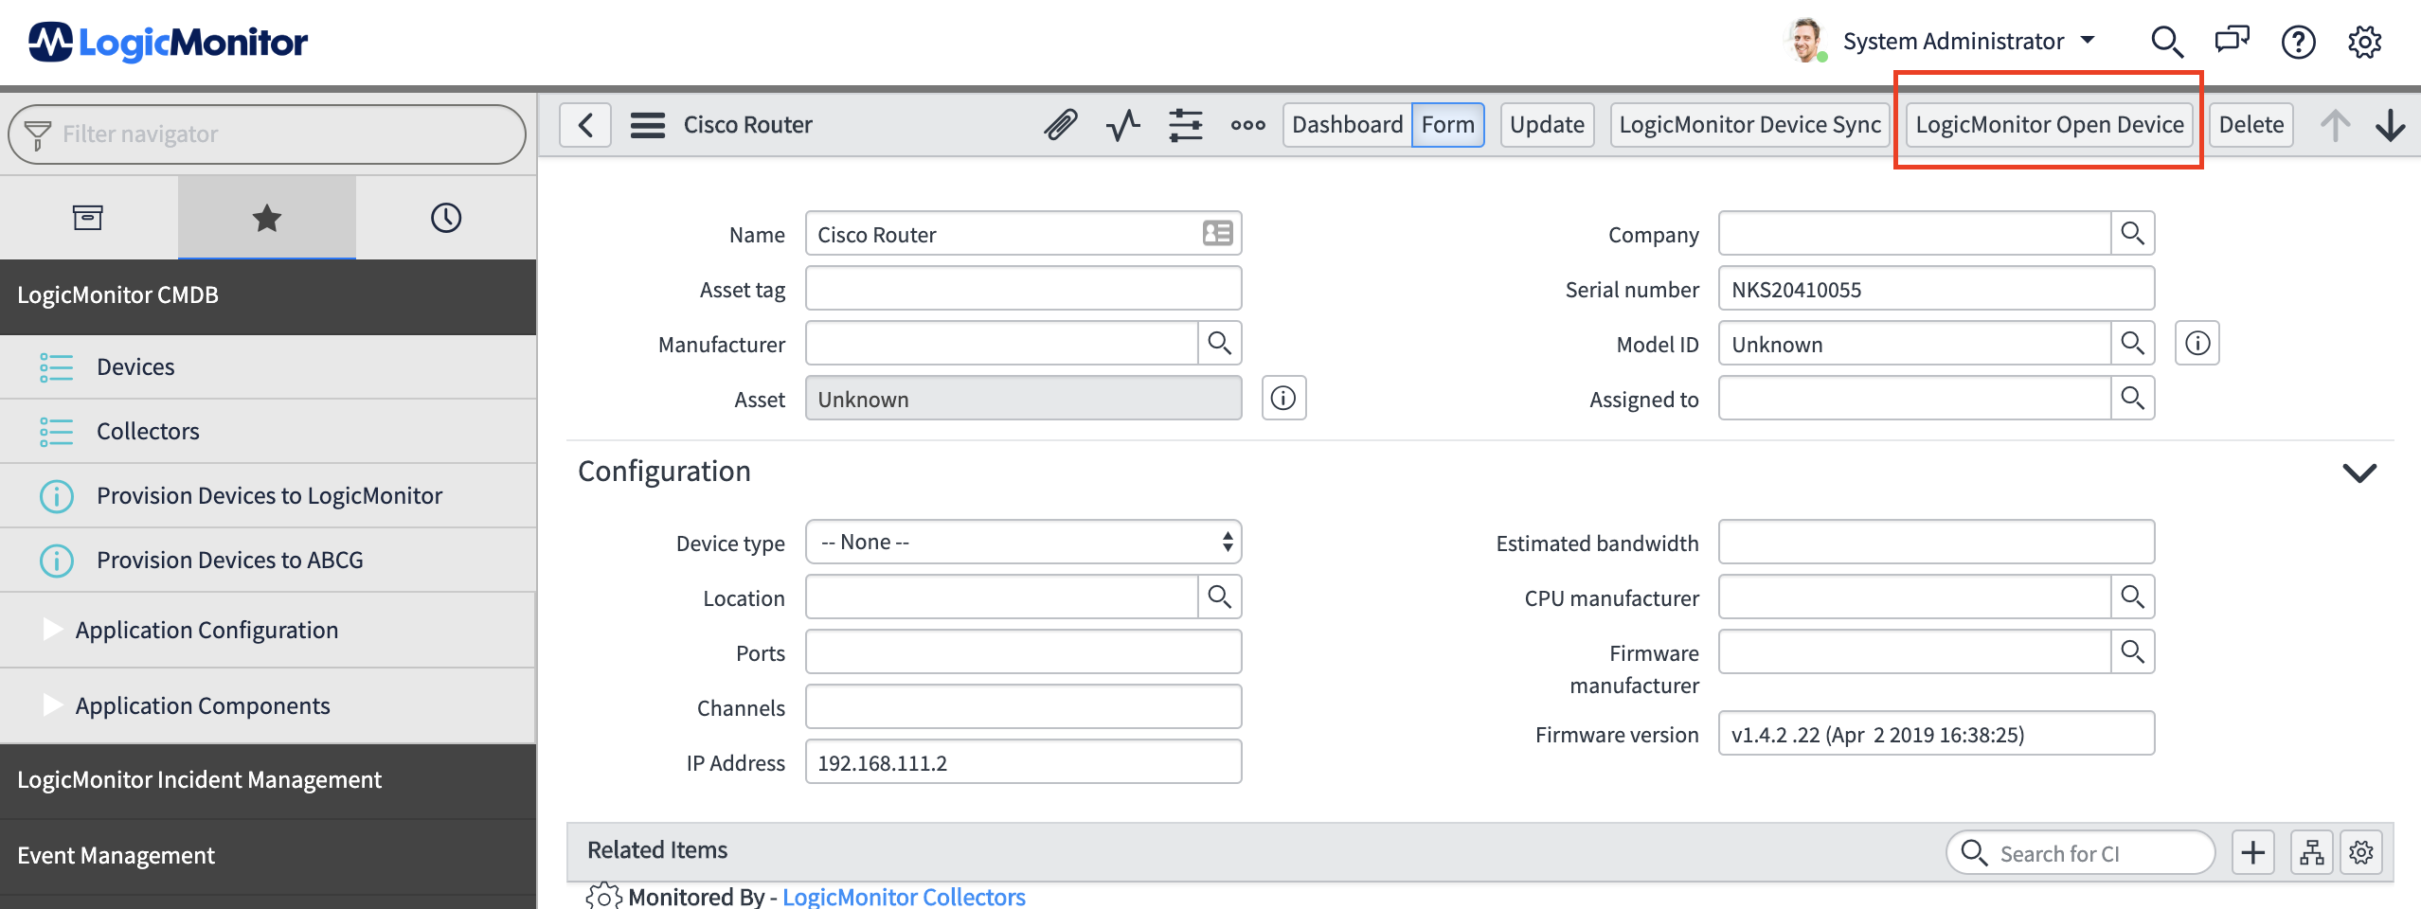Image resolution: width=2421 pixels, height=909 pixels.
Task: Open the form context hamburger menu
Action: coord(648,125)
